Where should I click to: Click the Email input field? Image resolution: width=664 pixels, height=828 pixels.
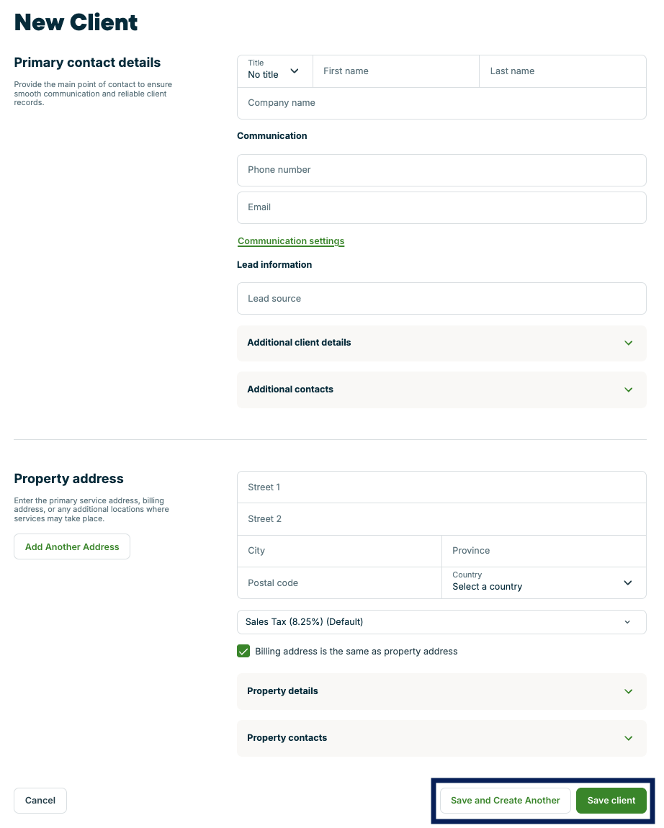pos(441,207)
